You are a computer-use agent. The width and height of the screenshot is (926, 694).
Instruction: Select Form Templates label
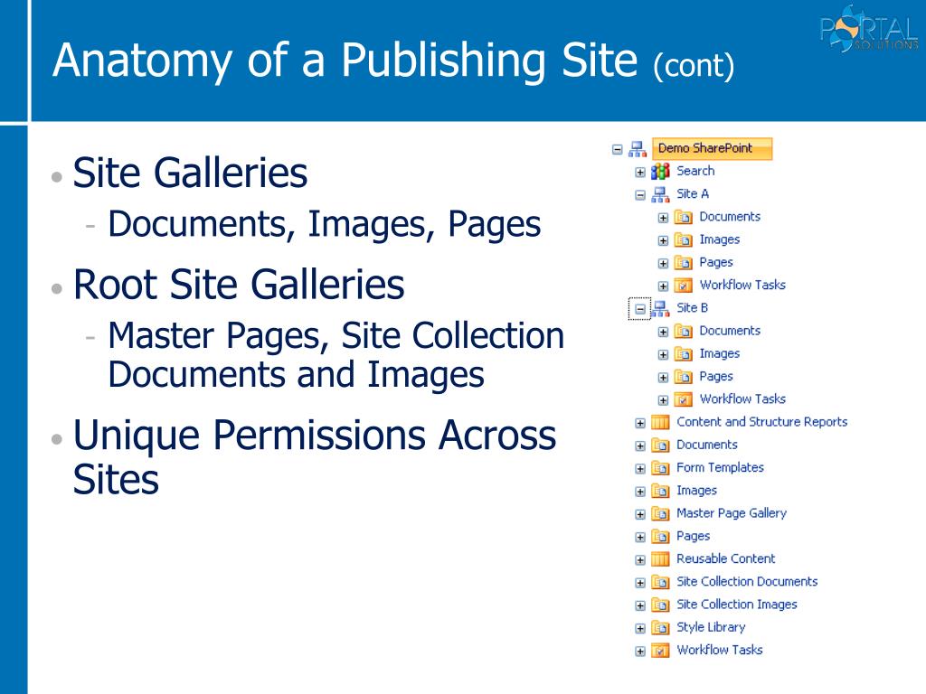[x=720, y=467]
